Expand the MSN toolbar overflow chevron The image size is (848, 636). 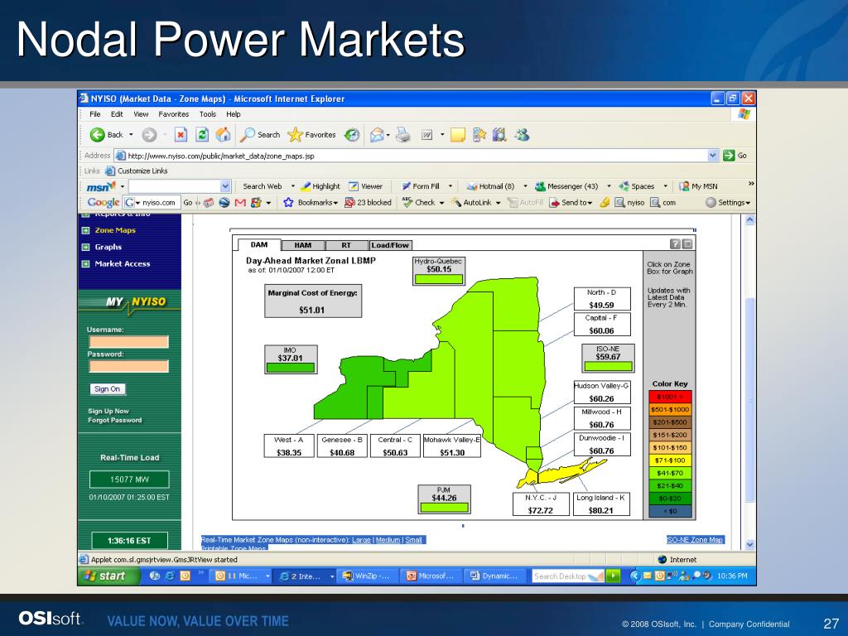pos(751,184)
